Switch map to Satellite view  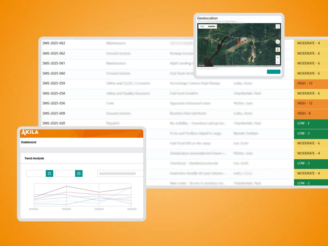[212, 27]
